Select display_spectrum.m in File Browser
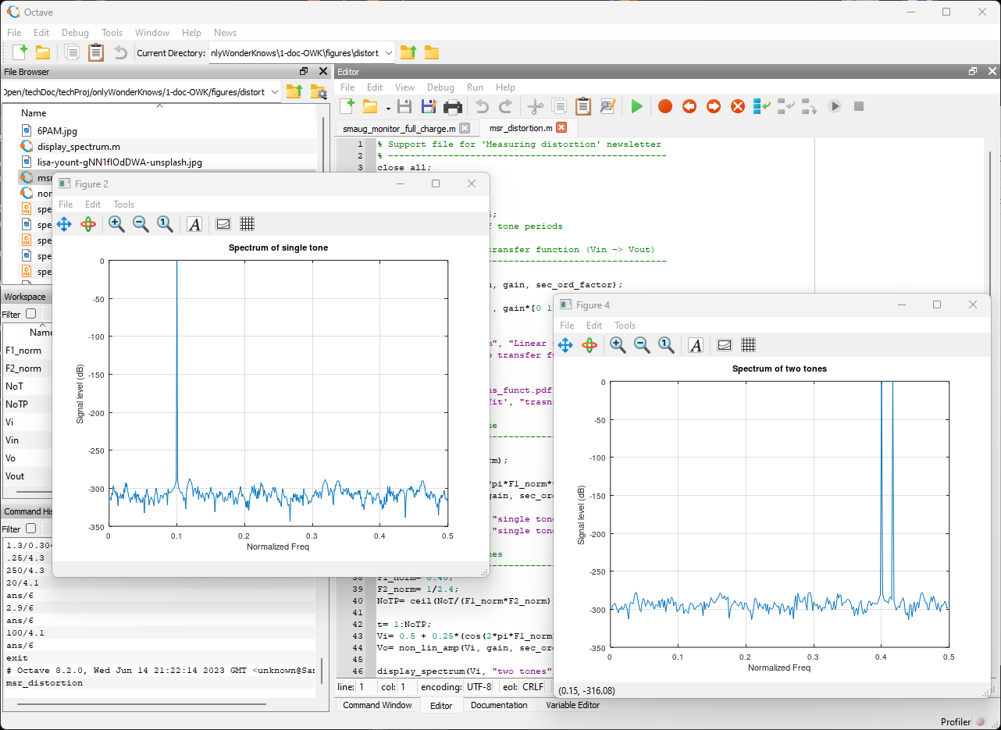 click(78, 147)
